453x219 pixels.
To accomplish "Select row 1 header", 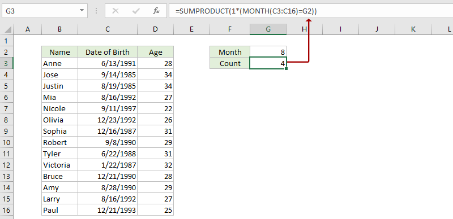I will click(x=6, y=41).
